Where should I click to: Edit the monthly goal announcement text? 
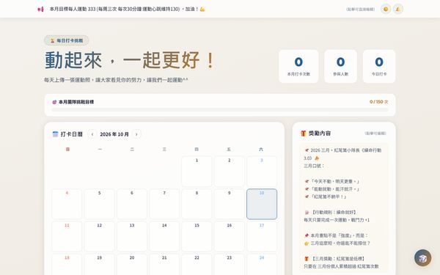[128, 10]
